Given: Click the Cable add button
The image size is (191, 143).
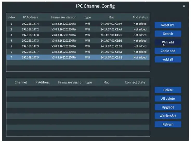Looking at the screenshot, I should 168,51.
